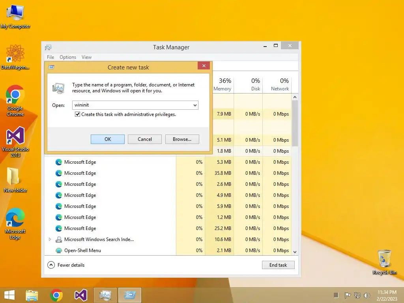
Task: Select the Microsoft Edge row using 5.3 MB
Action: pos(168,162)
